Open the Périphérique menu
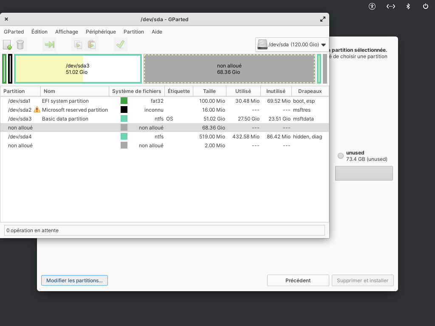 [x=101, y=31]
